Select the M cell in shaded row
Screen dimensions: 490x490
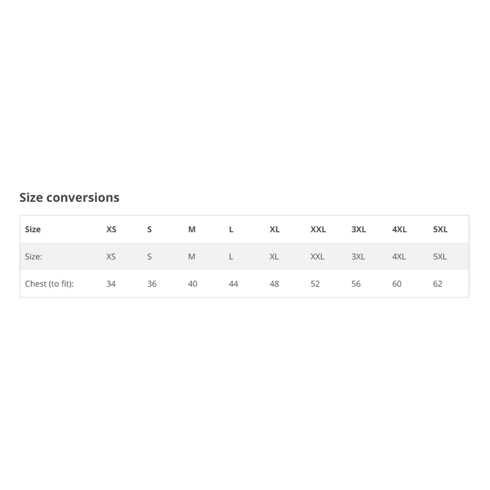click(x=192, y=256)
